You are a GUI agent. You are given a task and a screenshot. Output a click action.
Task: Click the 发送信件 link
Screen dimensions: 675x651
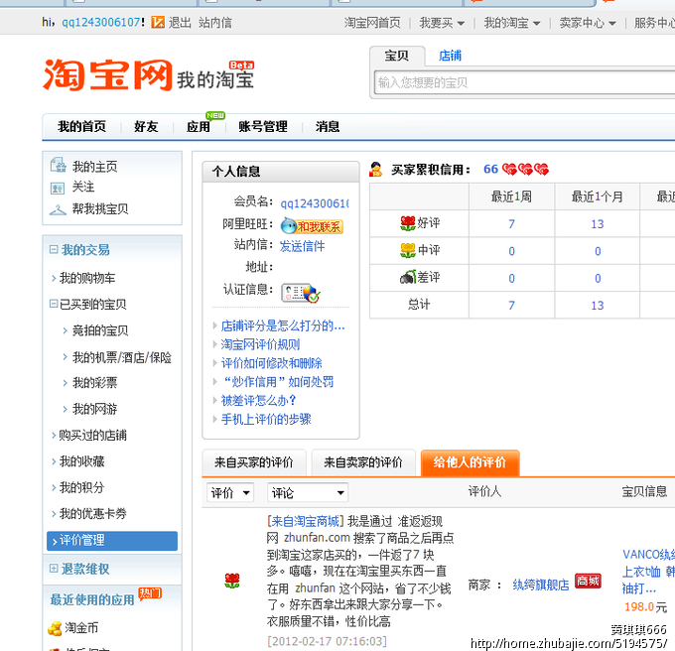click(x=302, y=246)
